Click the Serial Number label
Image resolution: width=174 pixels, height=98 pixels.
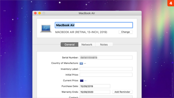(x=70, y=57)
